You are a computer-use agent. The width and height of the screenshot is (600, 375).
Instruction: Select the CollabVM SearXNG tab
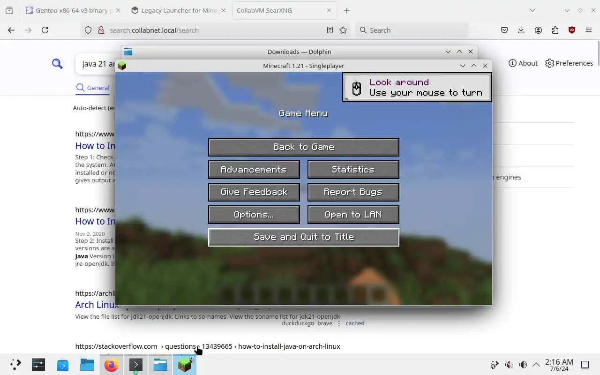[x=284, y=10]
